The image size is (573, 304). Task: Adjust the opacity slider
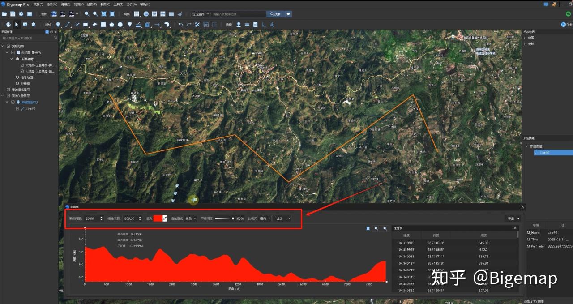224,218
